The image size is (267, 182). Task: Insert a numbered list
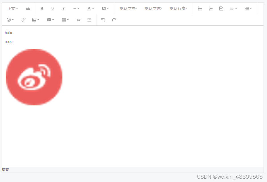pyautogui.click(x=211, y=8)
